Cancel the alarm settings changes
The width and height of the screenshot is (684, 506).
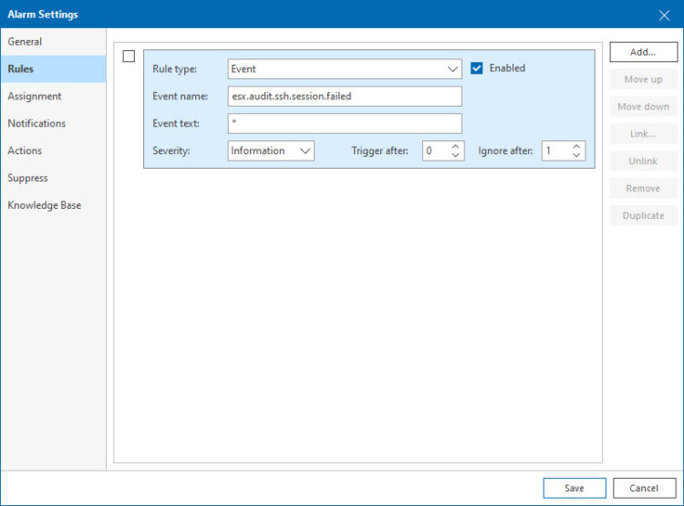644,488
